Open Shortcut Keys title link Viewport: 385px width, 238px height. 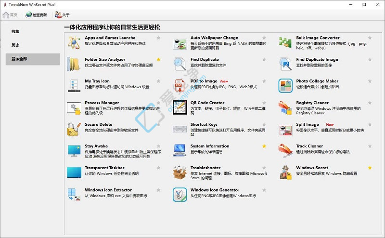pyautogui.click(x=204, y=124)
